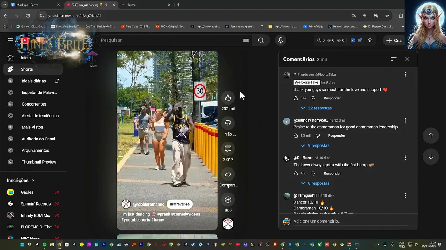Viewport: 446px width, 250px height.
Task: Dislike the soundsystem4503 comment
Action: click(317, 136)
